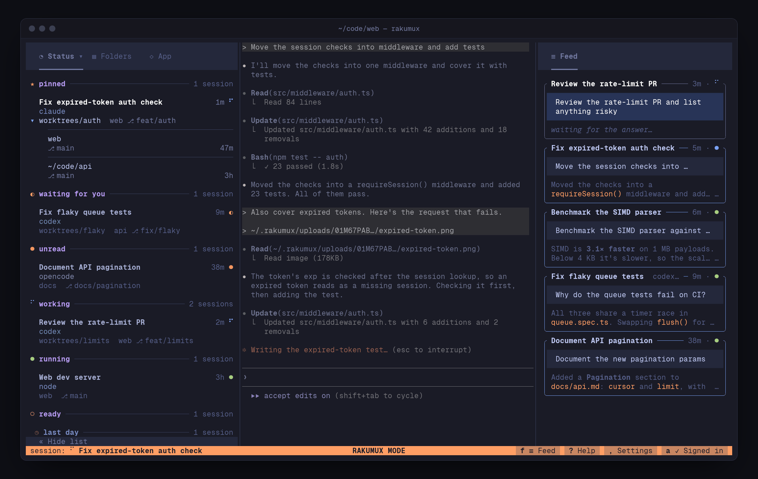
Task: Open the Fix flaky queue tests feed card
Action: [x=635, y=304]
